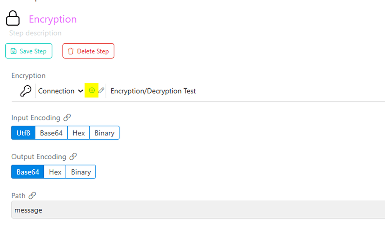Add a new connection with green plus
The image size is (385, 228).
click(x=92, y=90)
